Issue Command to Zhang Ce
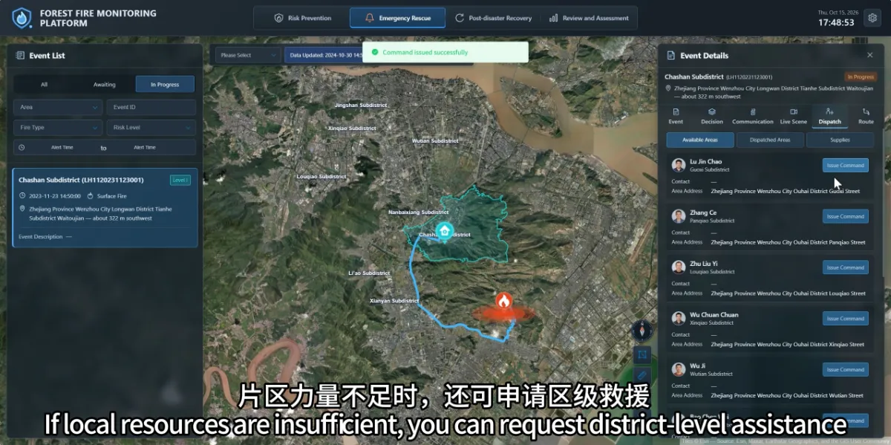This screenshot has width=891, height=445. click(x=845, y=216)
